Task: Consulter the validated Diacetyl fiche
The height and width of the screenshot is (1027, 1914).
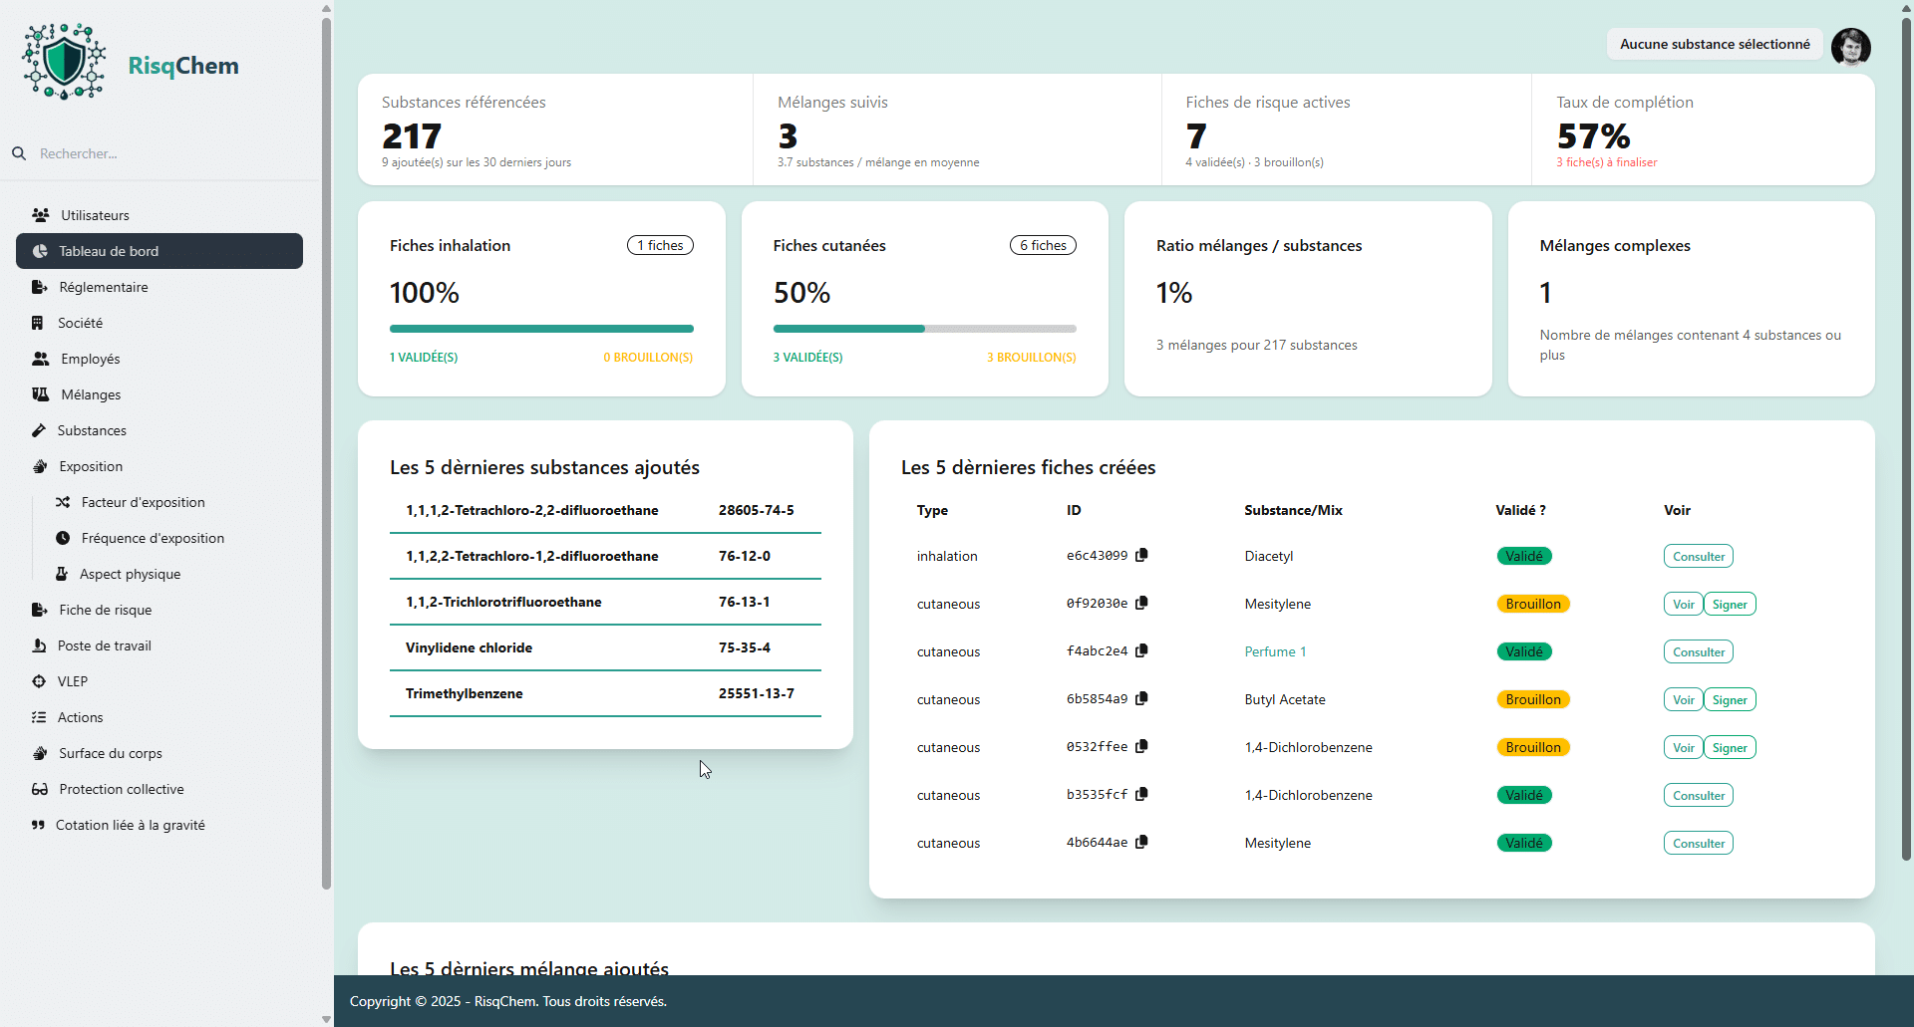Action: (1698, 556)
